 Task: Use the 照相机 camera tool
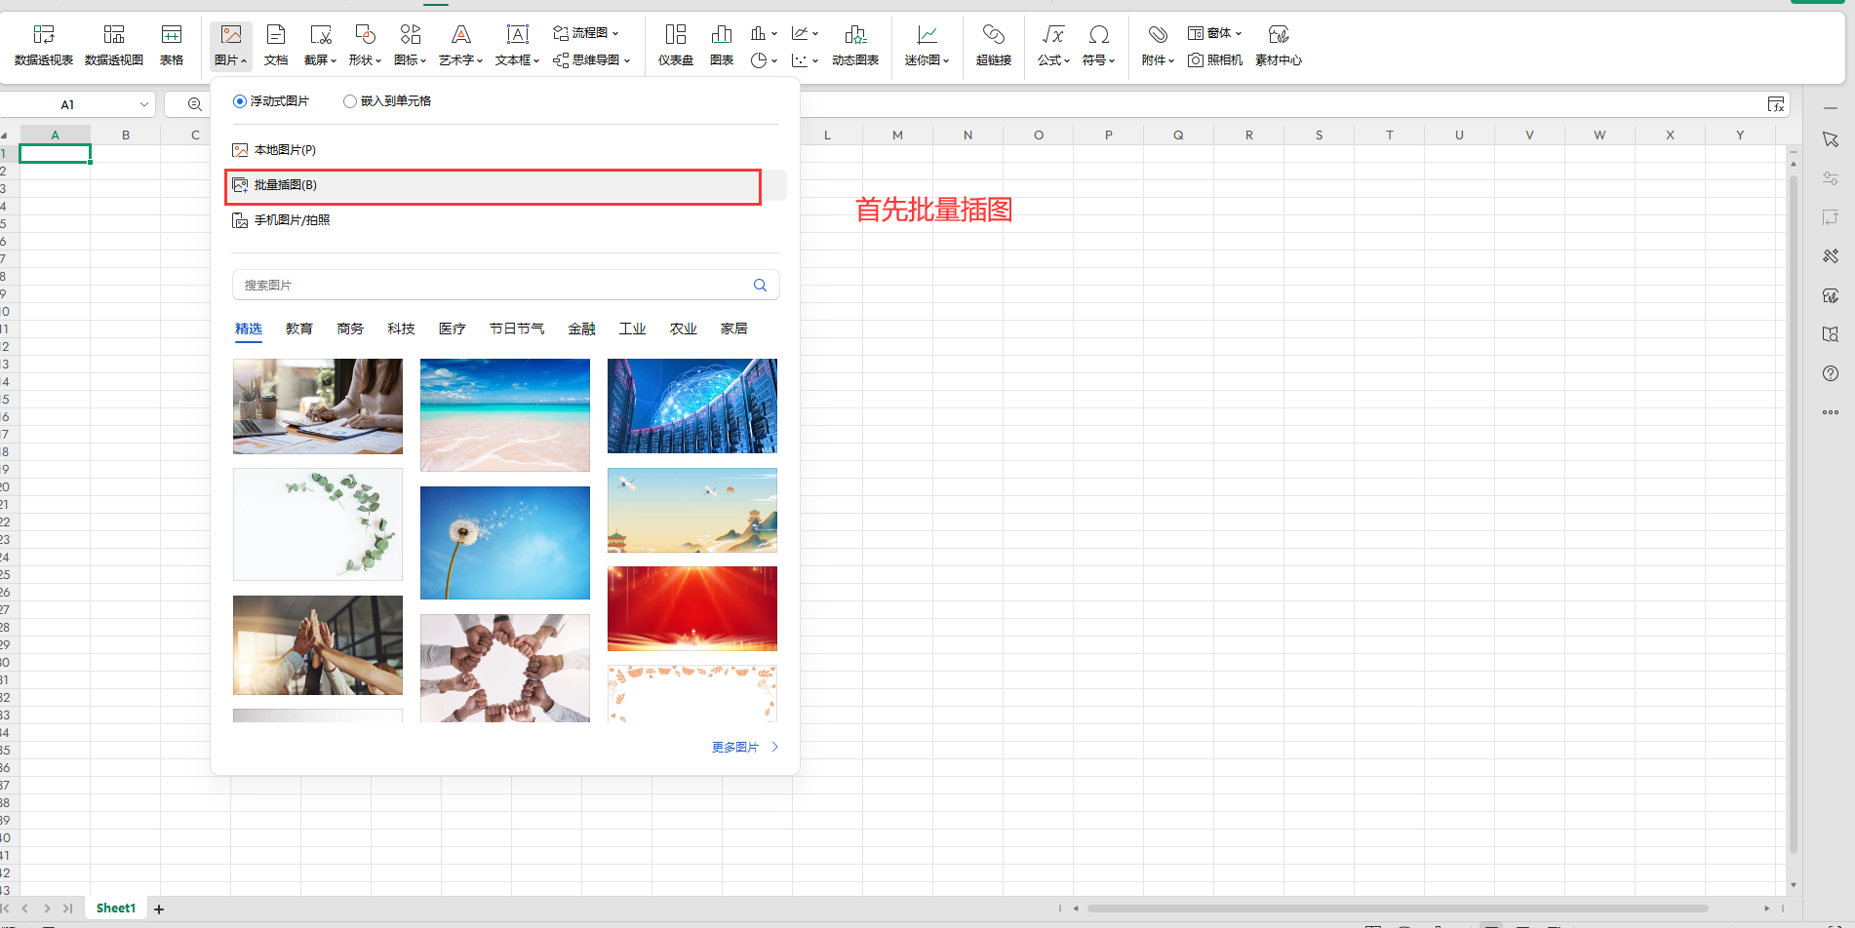1214,59
